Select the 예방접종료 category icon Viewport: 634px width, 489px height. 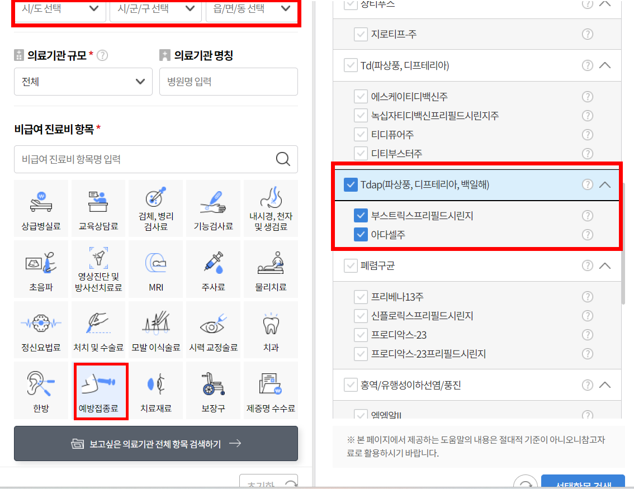[x=100, y=390]
